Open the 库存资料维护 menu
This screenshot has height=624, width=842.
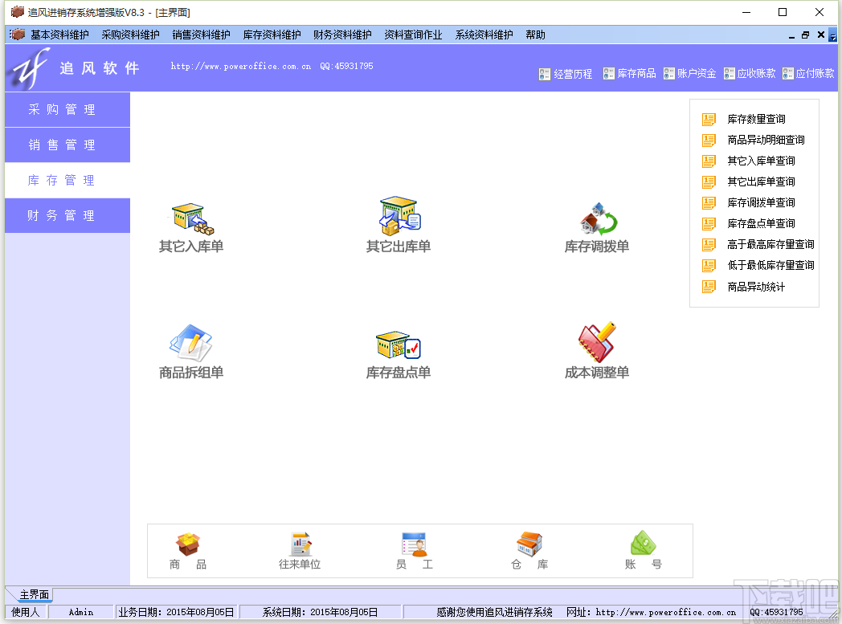[x=272, y=35]
